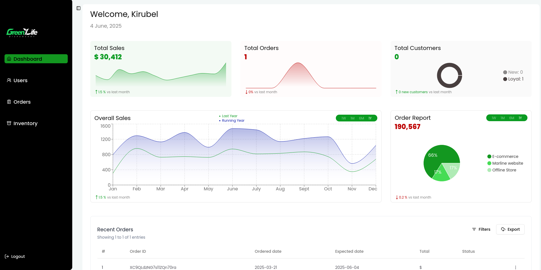Switch Overall Sales chart to 1M
Image resolution: width=541 pixels, height=270 pixels.
(352, 118)
